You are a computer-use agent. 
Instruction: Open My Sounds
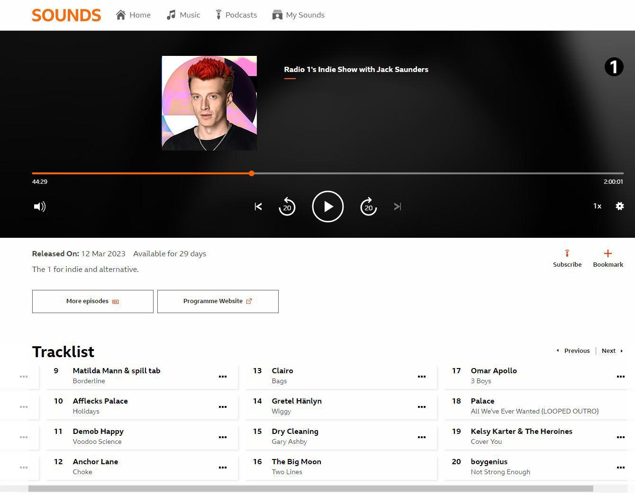point(299,15)
